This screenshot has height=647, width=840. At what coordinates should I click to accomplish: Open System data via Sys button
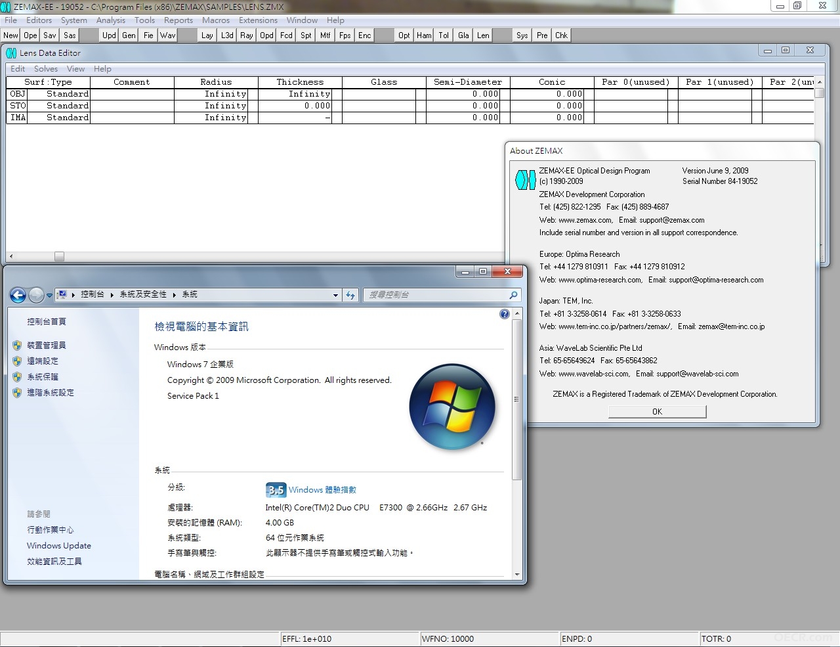click(x=522, y=35)
